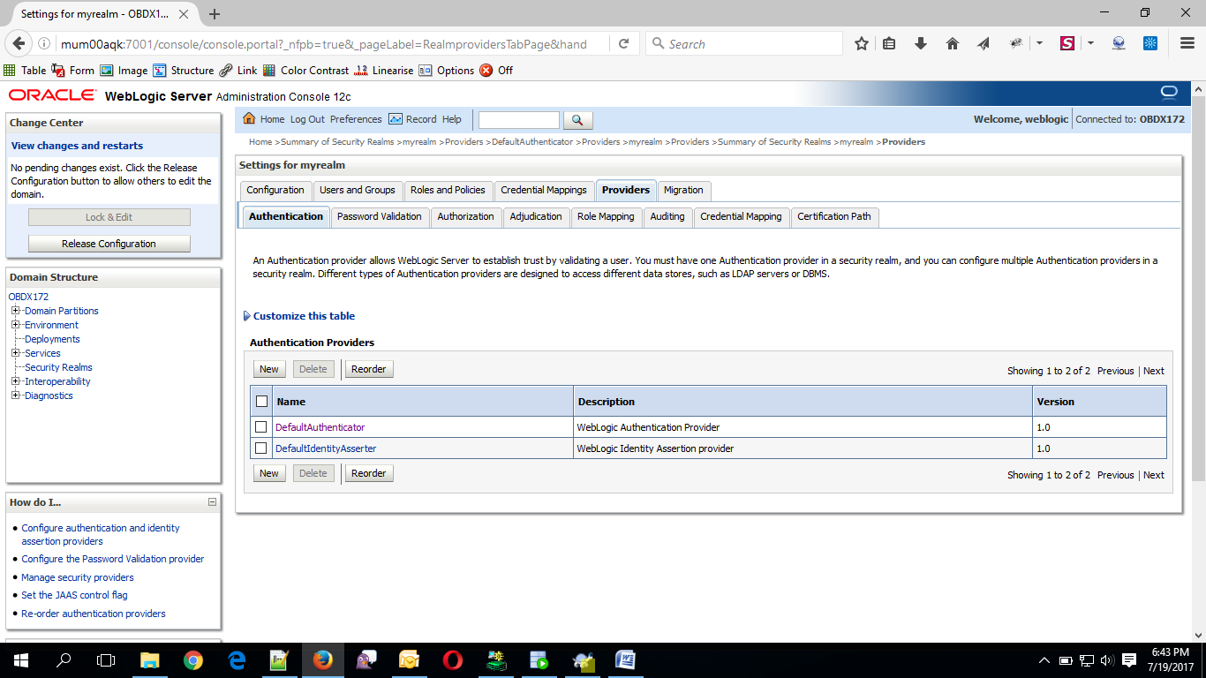
Task: Select the header checkbox for all providers
Action: tap(261, 402)
